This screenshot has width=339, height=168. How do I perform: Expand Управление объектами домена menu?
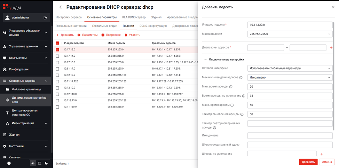46,33
